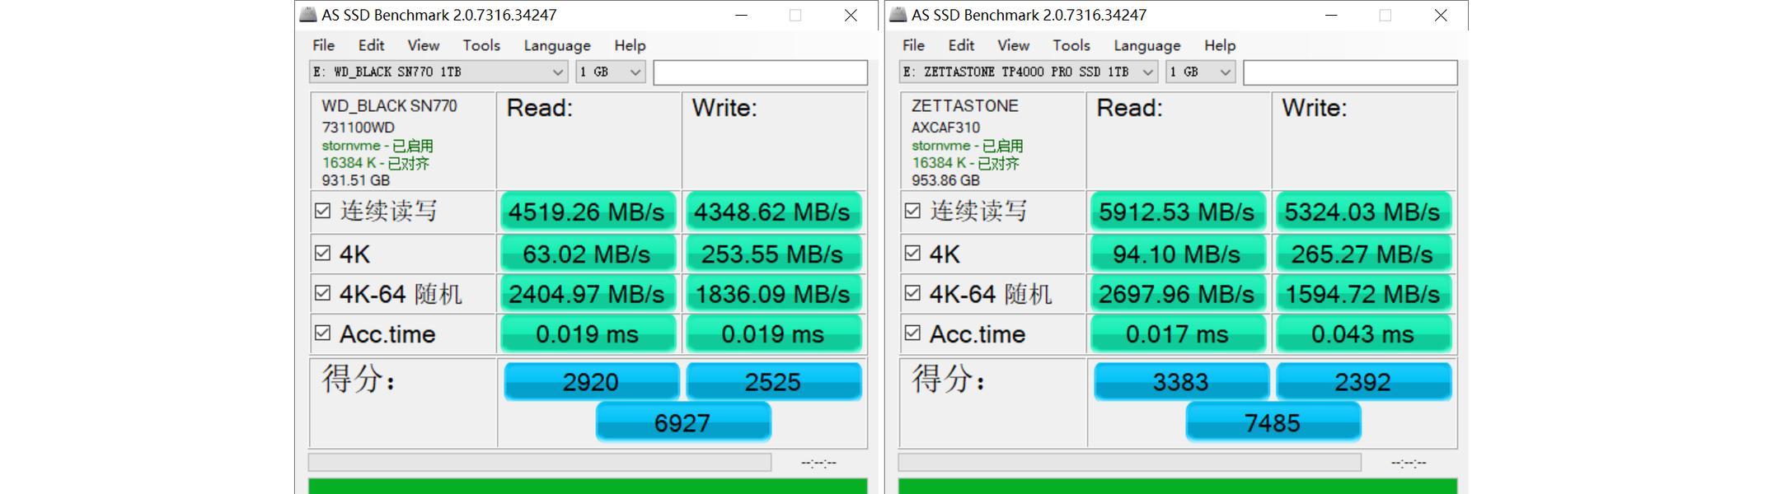Toggle Acc.time checkbox in ZETTASTONE window

click(x=912, y=333)
